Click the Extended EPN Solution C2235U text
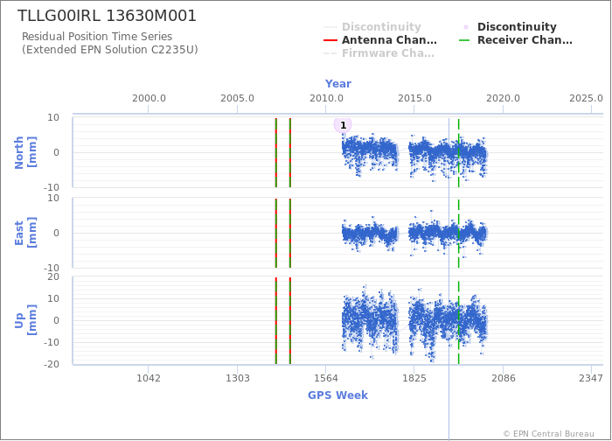612x441 pixels. click(109, 50)
